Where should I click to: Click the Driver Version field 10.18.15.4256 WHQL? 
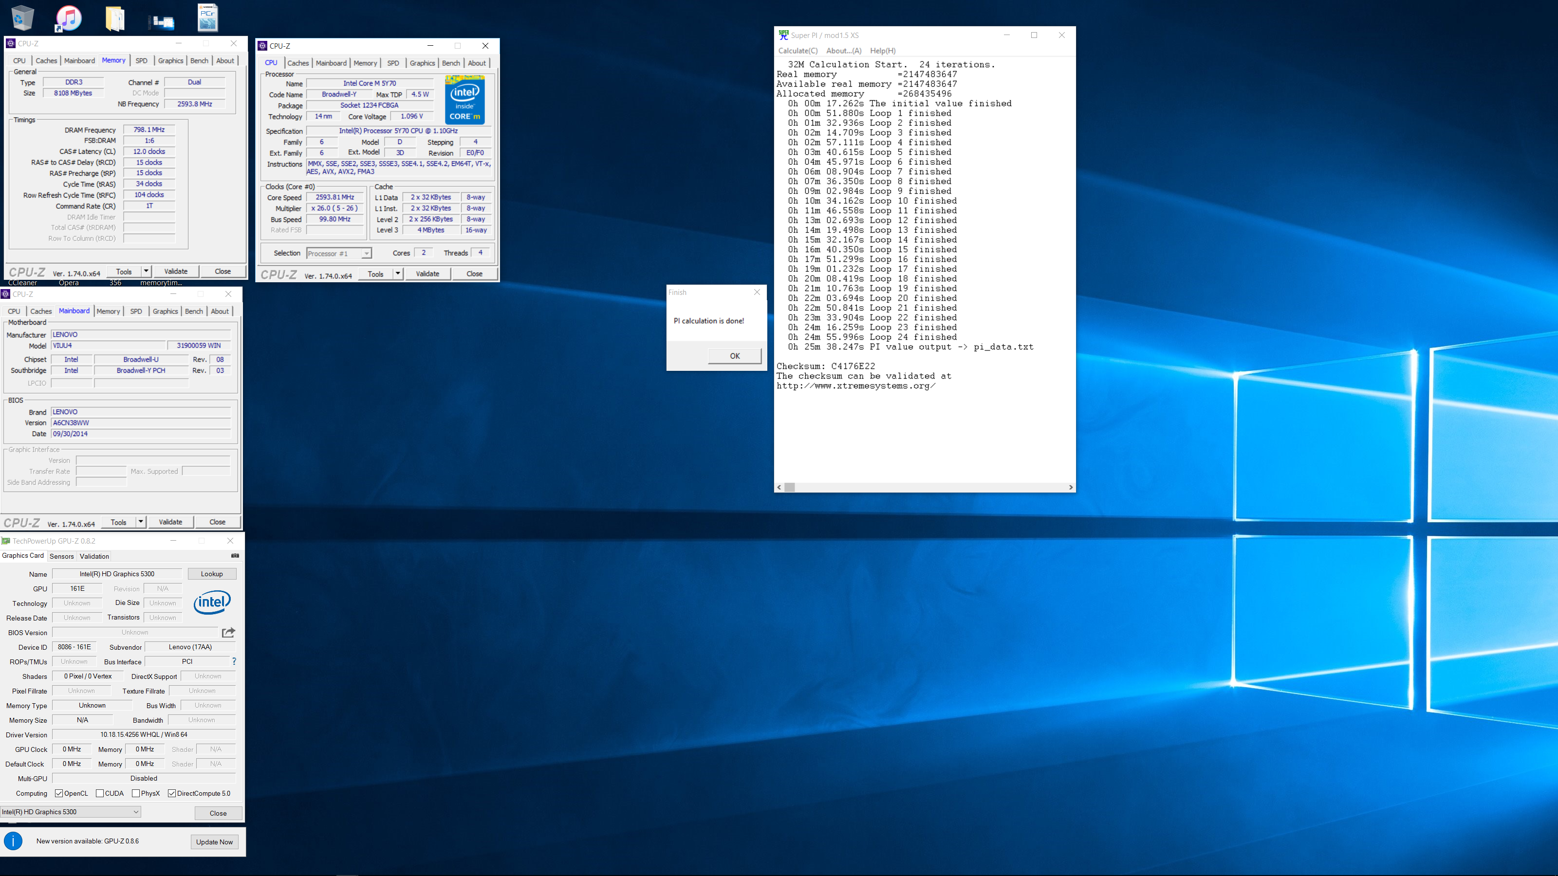tap(144, 734)
